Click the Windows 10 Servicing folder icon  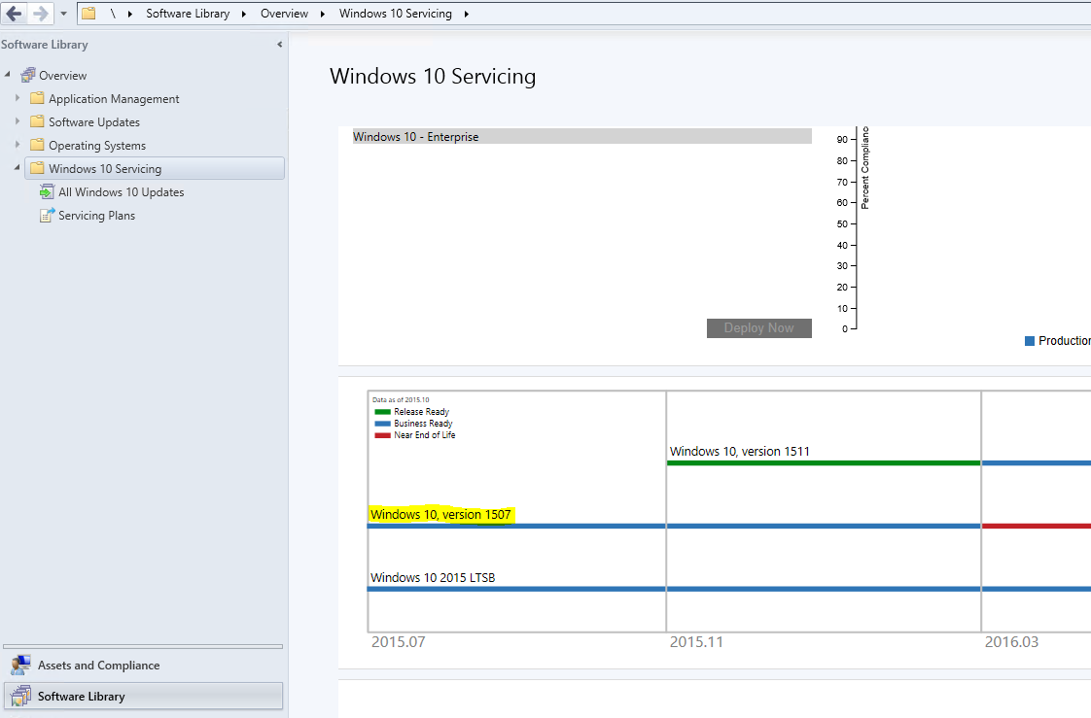click(38, 168)
